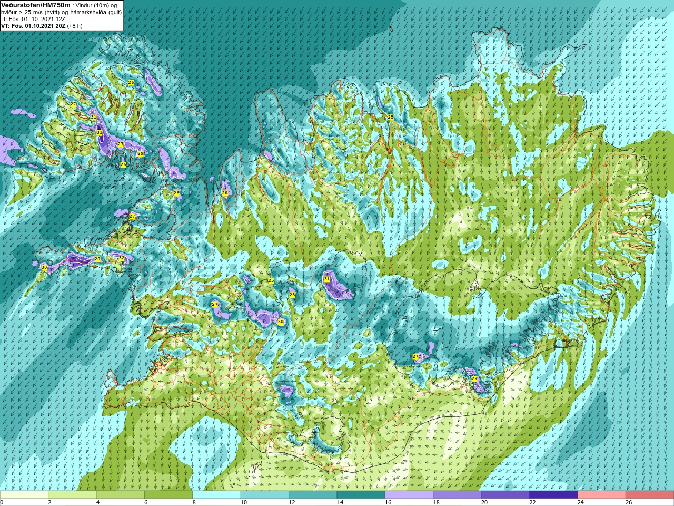Click the 31 gust label just above the 33

click(93, 117)
